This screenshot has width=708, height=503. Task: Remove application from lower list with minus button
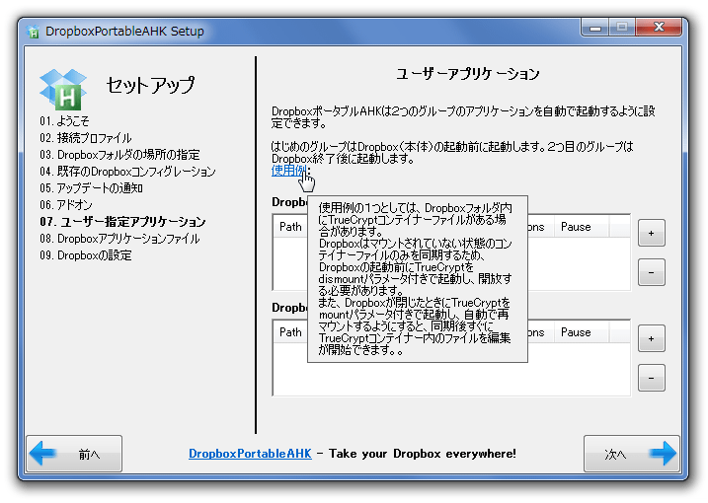pyautogui.click(x=651, y=378)
